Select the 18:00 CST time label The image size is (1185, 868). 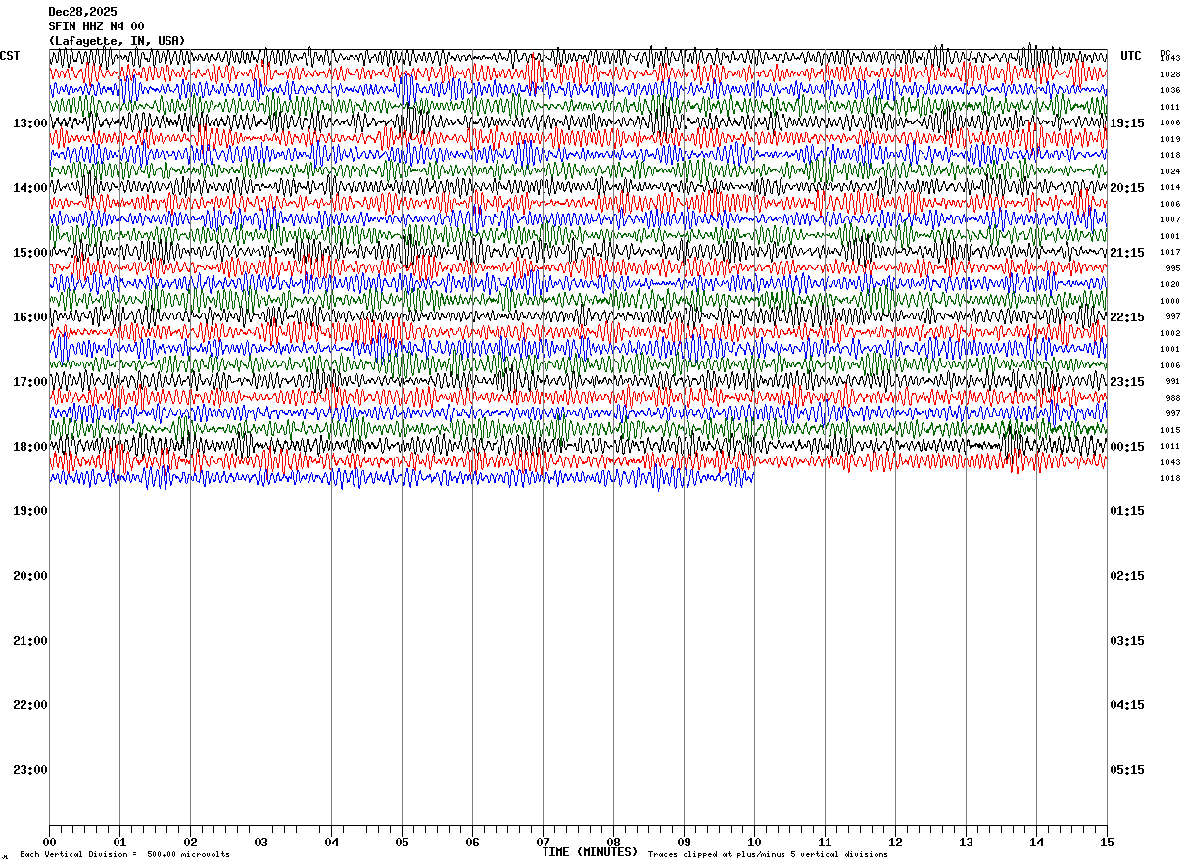[30, 447]
